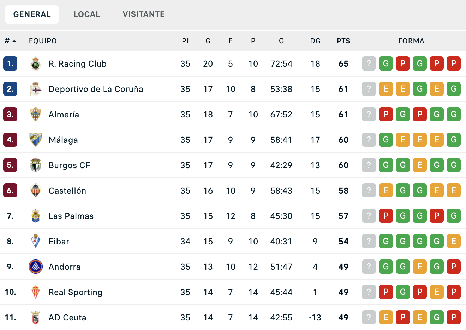466x330 pixels.
Task: Click the red P badge in Andorra's form
Action: (454, 267)
